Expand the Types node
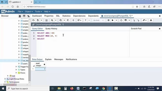 16,70
